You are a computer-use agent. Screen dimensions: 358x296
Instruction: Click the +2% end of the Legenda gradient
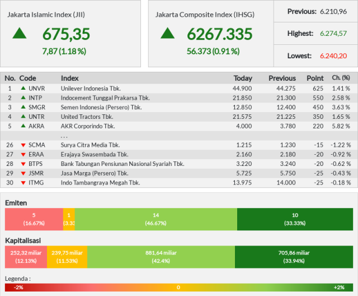[x=339, y=287]
